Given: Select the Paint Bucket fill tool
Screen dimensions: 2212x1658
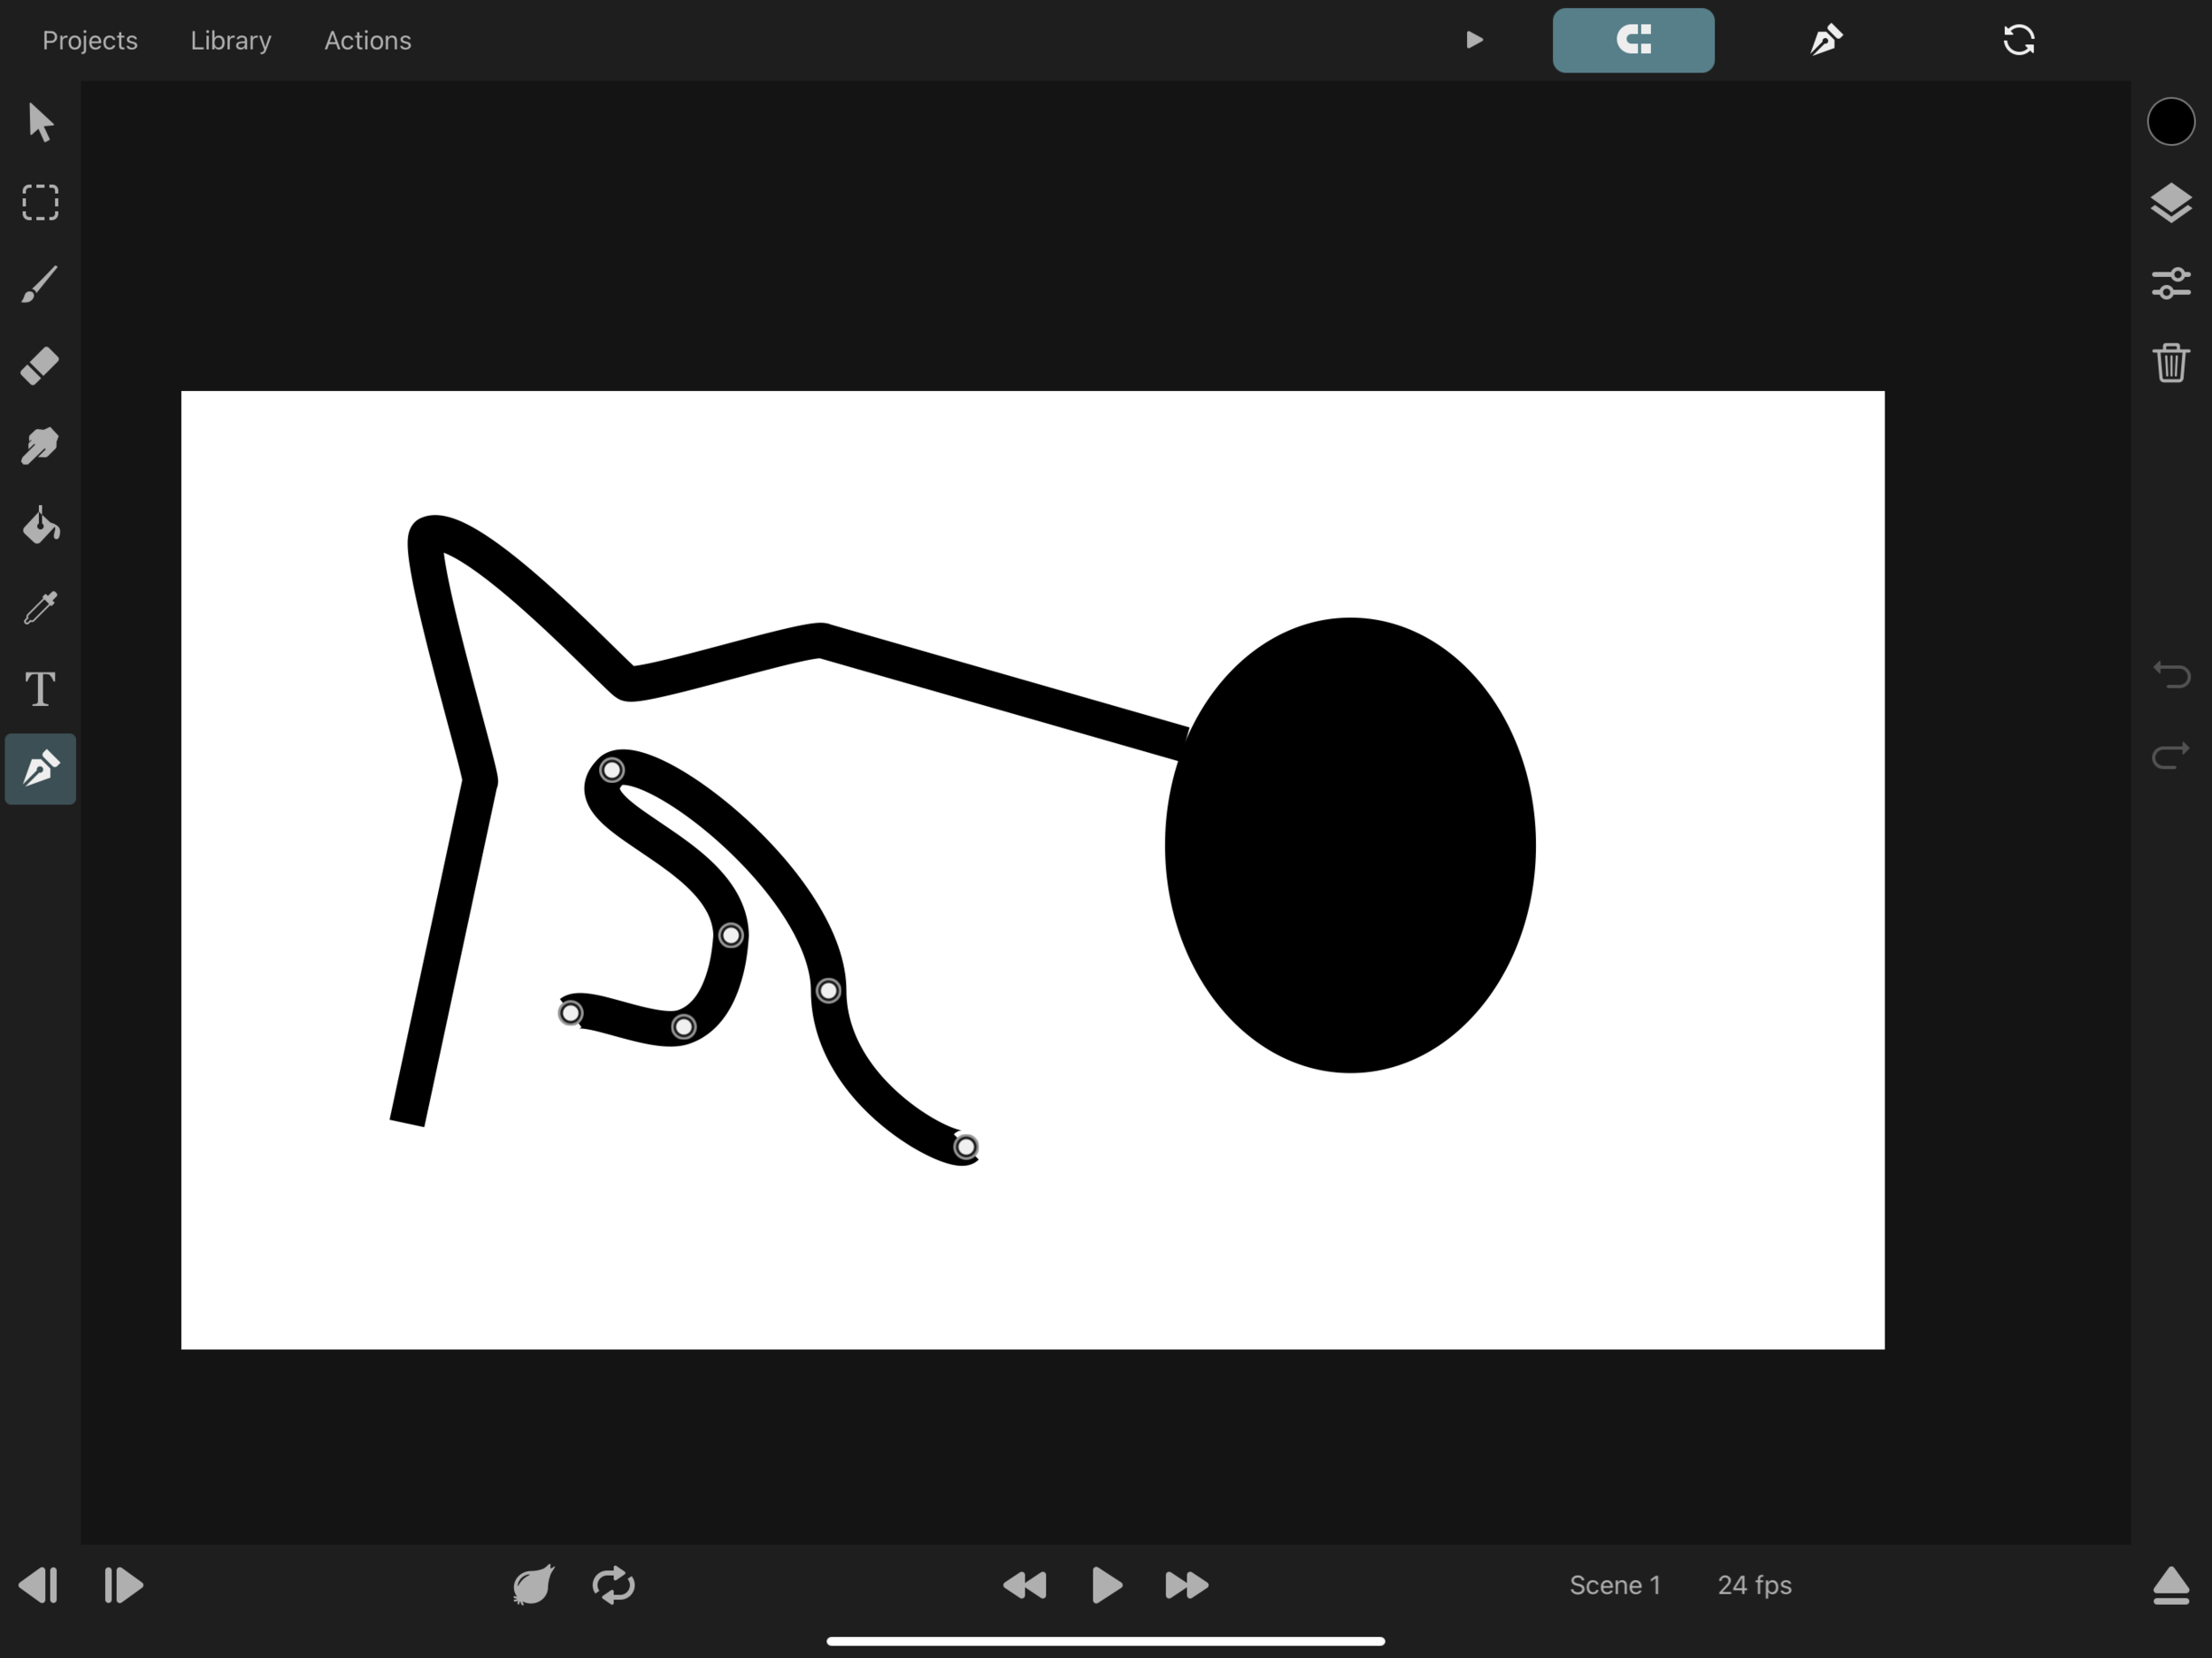Looking at the screenshot, I should (x=39, y=527).
